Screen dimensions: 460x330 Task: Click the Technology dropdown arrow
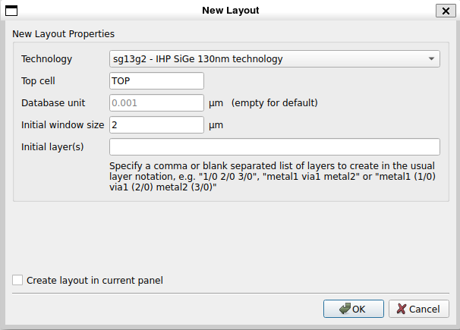(431, 58)
